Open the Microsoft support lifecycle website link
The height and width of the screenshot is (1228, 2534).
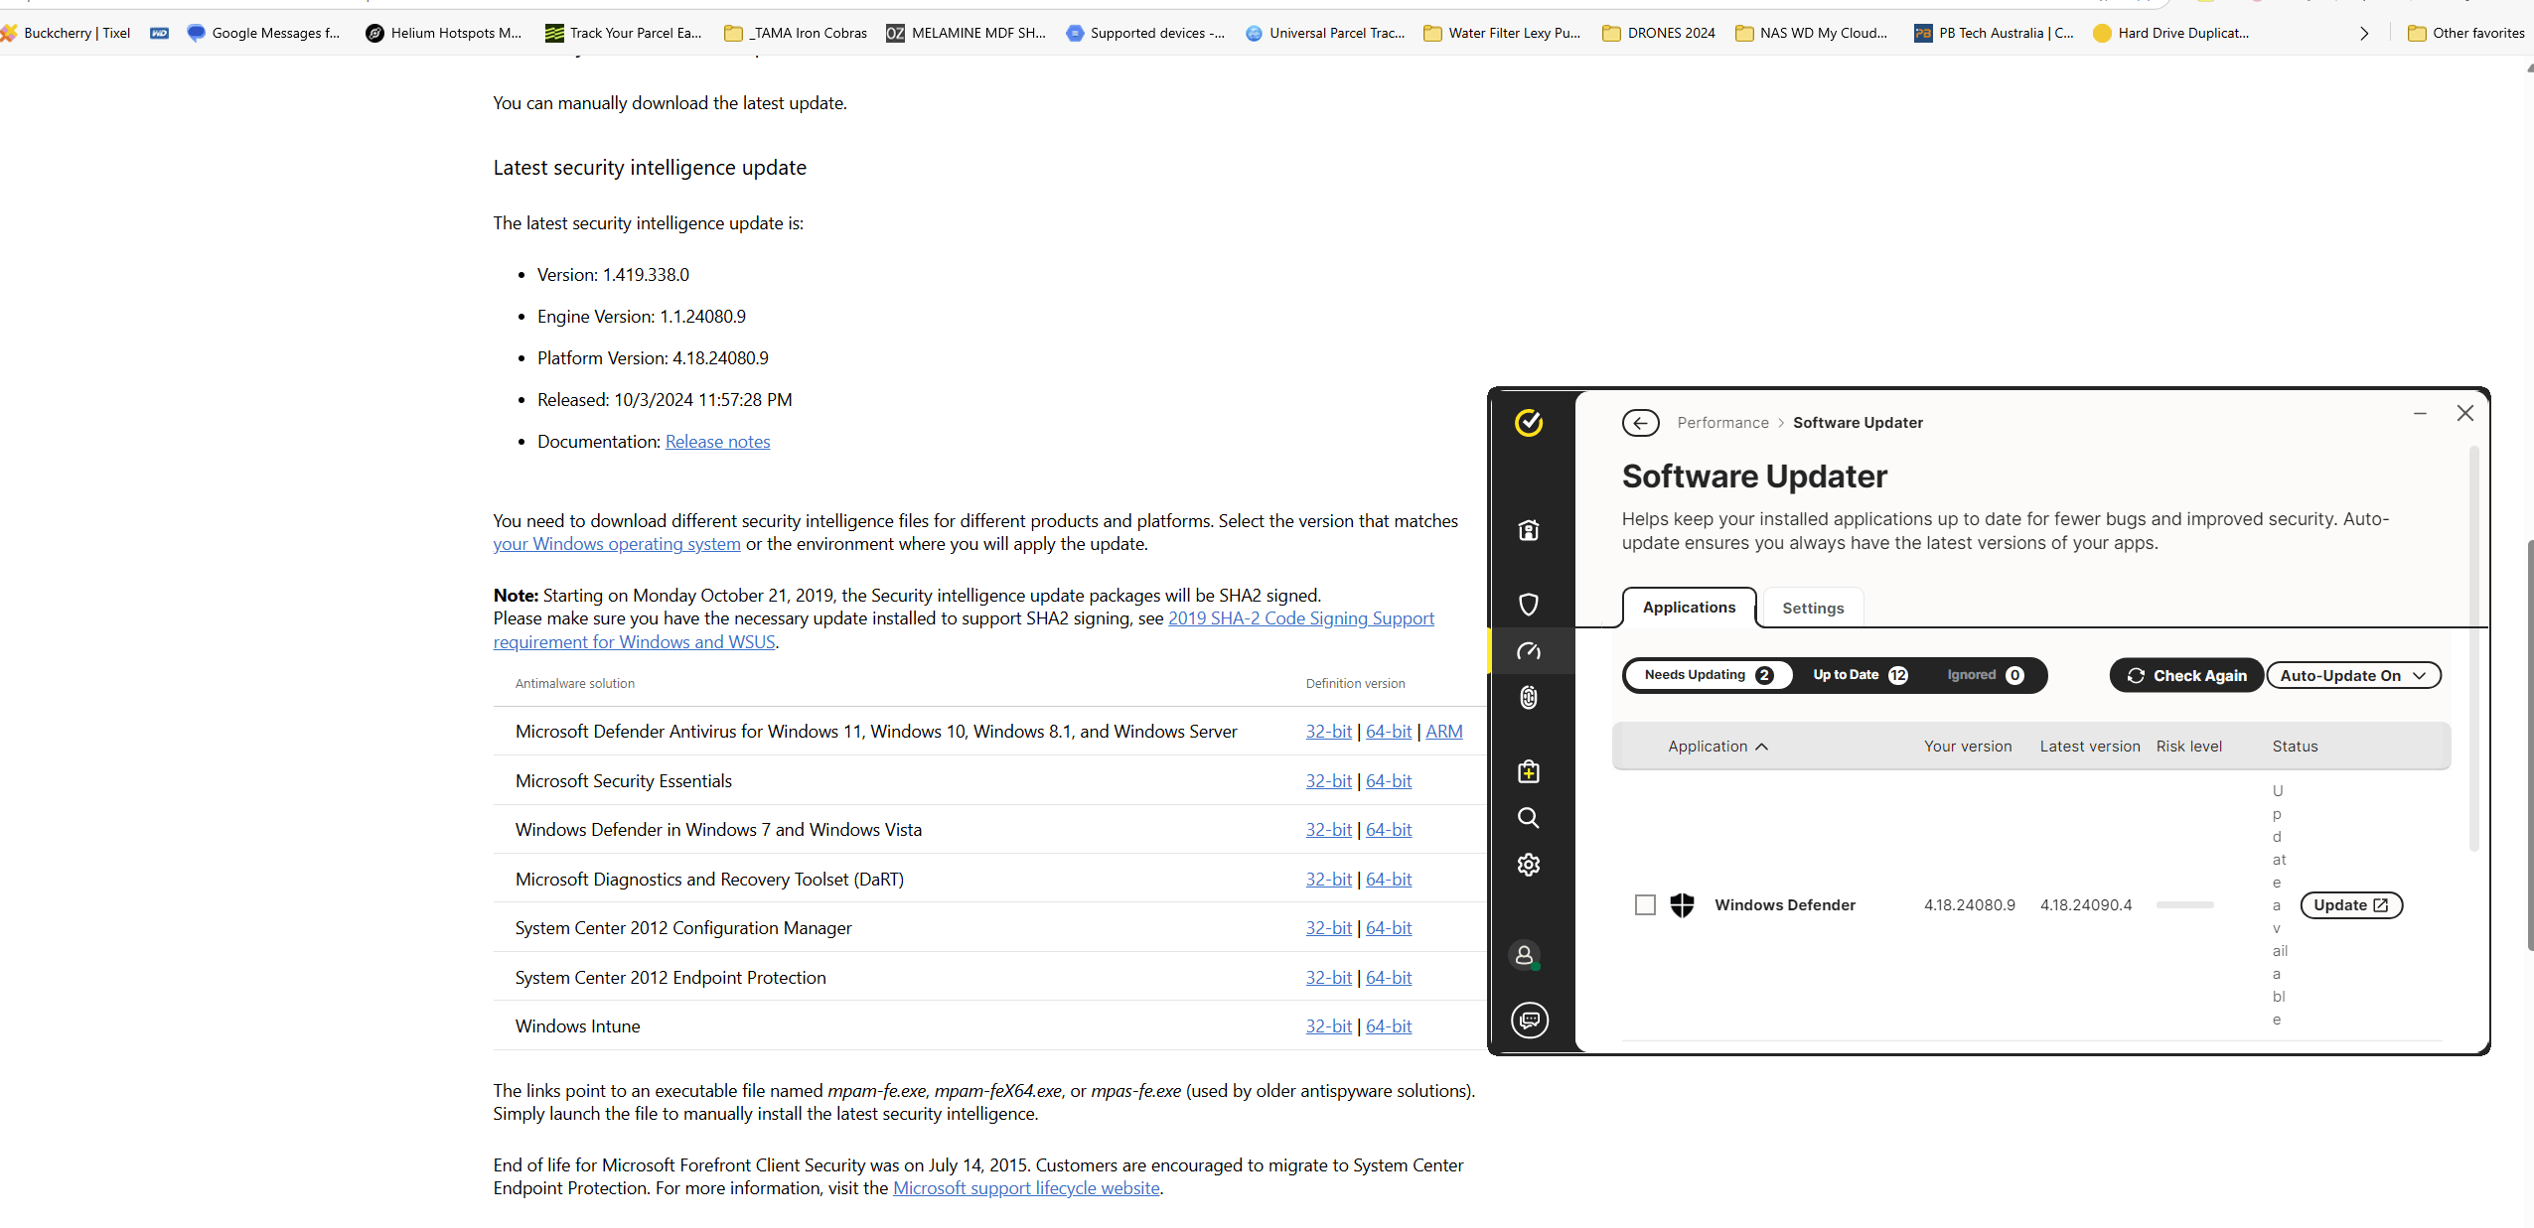1026,1188
